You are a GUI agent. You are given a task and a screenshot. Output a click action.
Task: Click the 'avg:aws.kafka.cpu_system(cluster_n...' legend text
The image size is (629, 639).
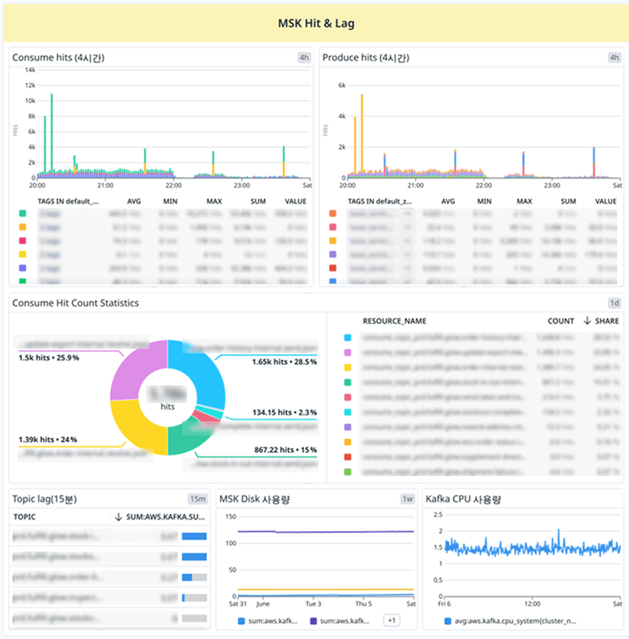pyautogui.click(x=515, y=621)
